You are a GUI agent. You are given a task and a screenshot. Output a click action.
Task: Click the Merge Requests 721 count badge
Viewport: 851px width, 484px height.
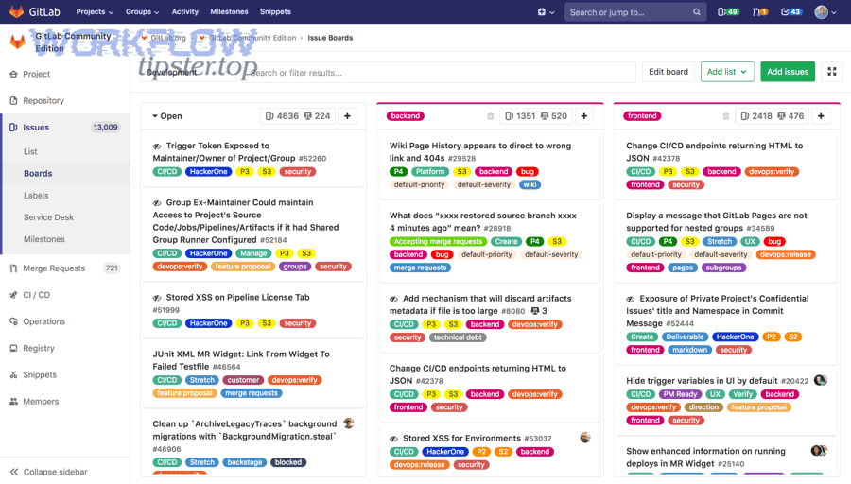coord(112,268)
